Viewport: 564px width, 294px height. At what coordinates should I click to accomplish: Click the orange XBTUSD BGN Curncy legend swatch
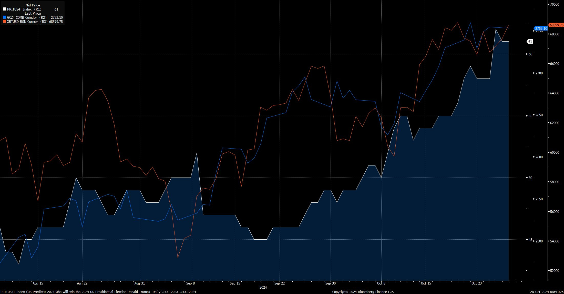click(x=4, y=22)
